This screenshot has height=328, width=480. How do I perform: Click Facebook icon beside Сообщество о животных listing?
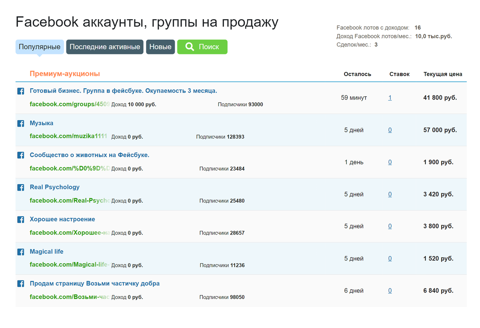tap(21, 155)
